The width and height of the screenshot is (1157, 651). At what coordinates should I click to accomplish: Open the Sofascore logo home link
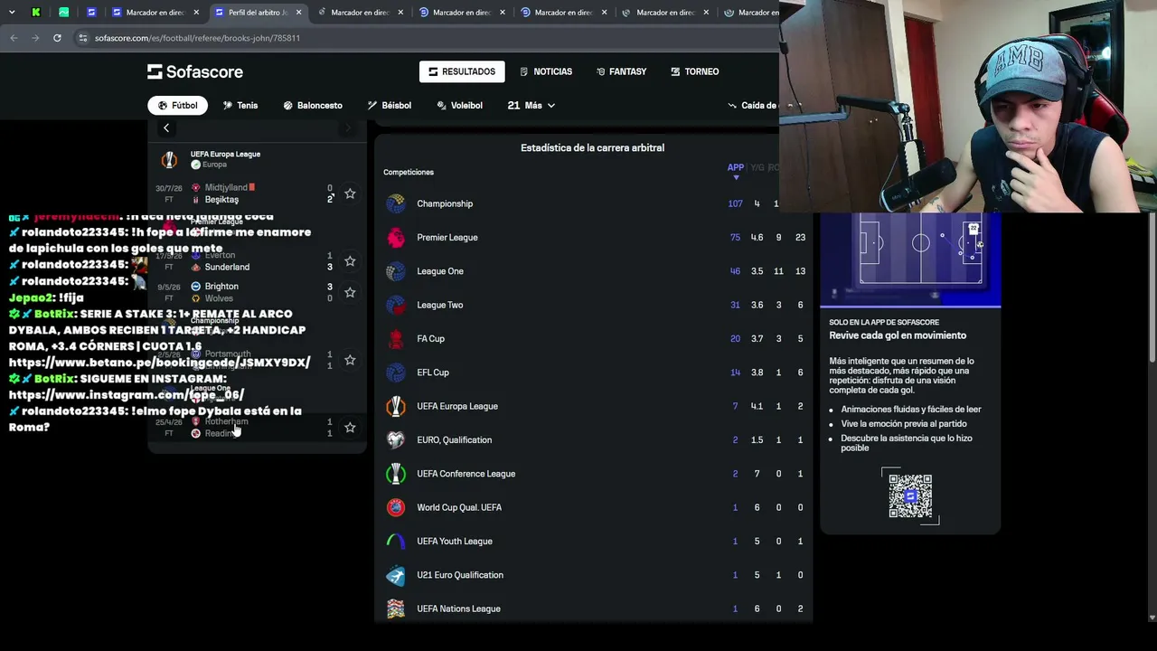[195, 71]
